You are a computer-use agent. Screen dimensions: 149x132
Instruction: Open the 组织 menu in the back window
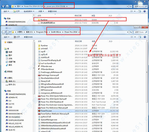point(6,11)
